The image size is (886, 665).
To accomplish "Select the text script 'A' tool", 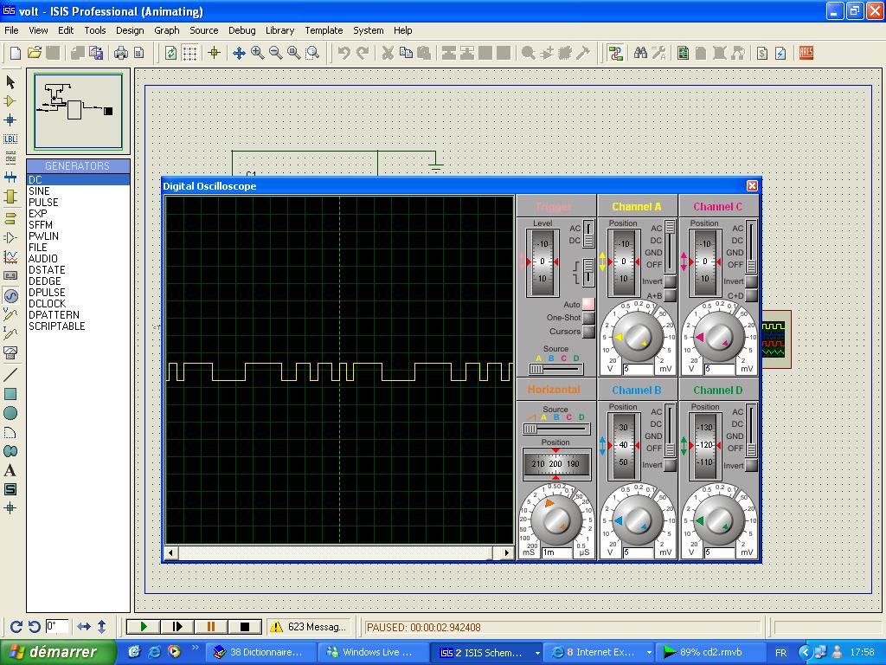I will click(x=10, y=470).
